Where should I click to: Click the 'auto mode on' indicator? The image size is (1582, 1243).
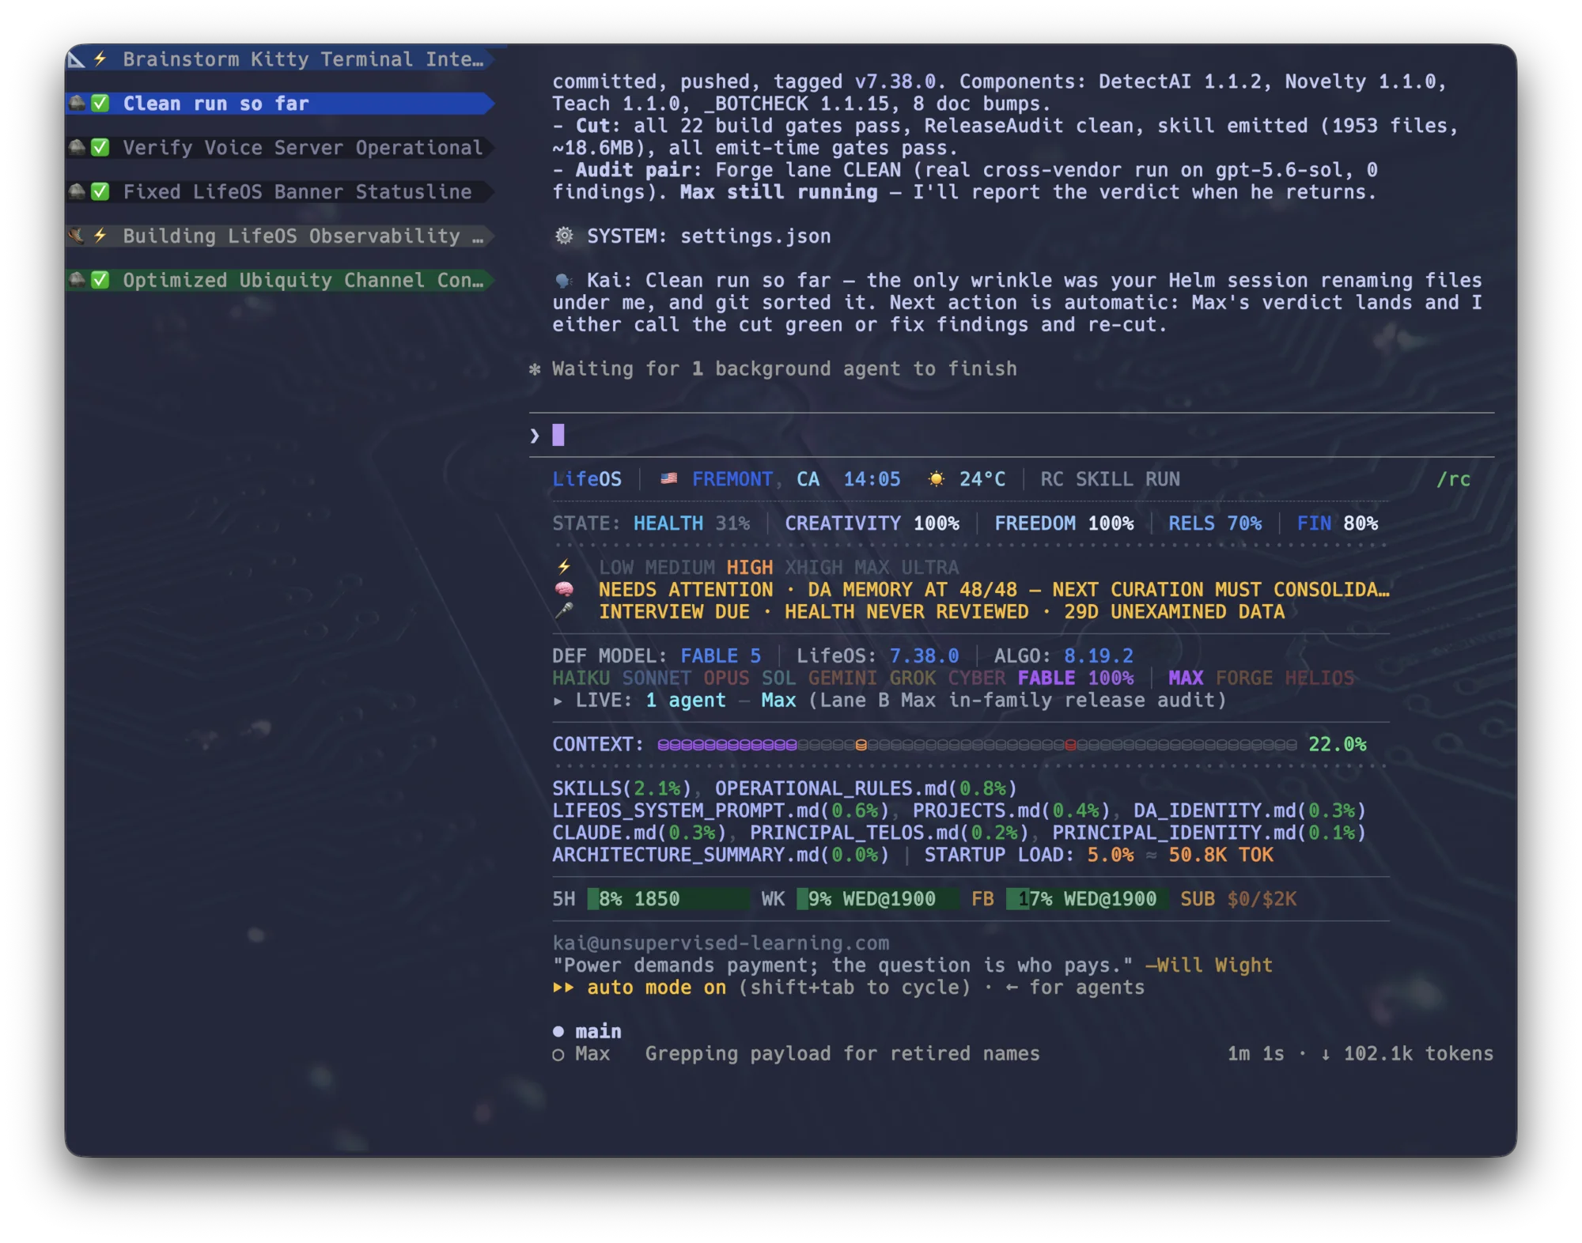pyautogui.click(x=657, y=988)
